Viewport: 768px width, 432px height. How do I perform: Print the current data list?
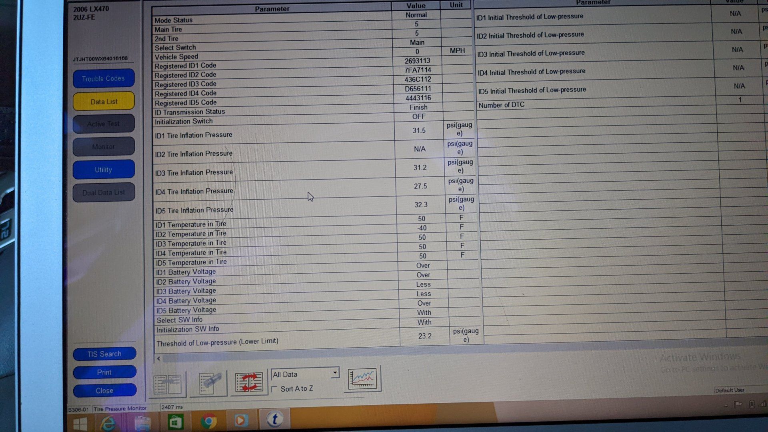tap(104, 372)
